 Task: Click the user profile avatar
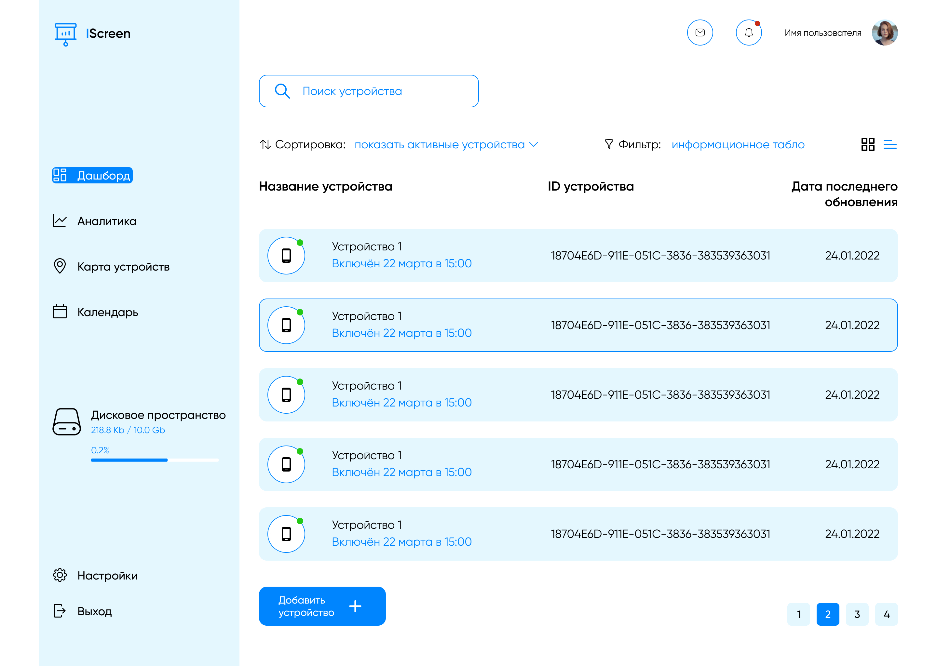tap(885, 33)
